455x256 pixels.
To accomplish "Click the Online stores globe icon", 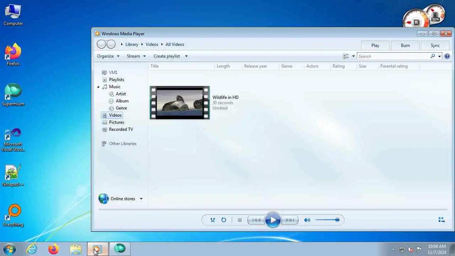I will 103,198.
